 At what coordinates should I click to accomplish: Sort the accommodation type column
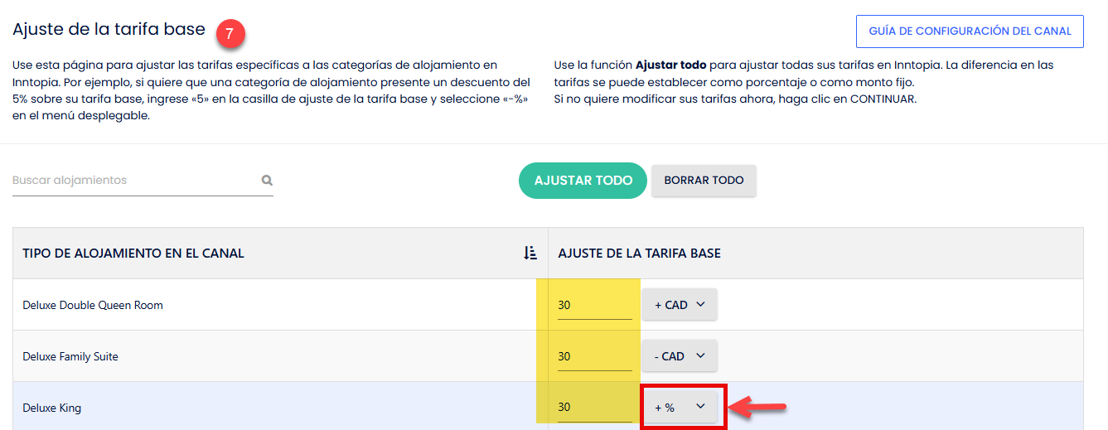click(530, 254)
